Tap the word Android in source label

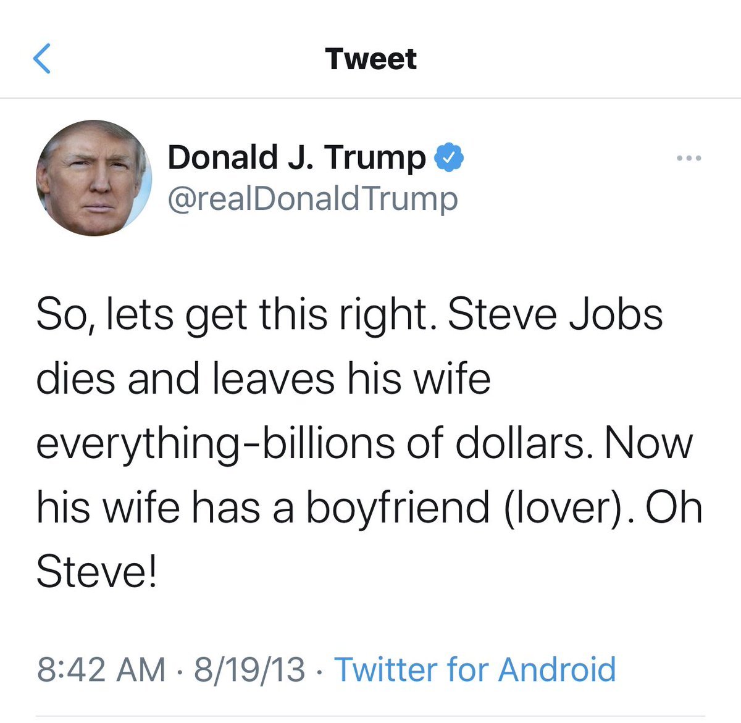557,670
